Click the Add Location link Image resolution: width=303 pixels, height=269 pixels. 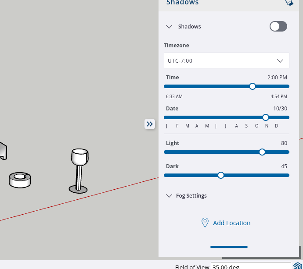pos(231,223)
